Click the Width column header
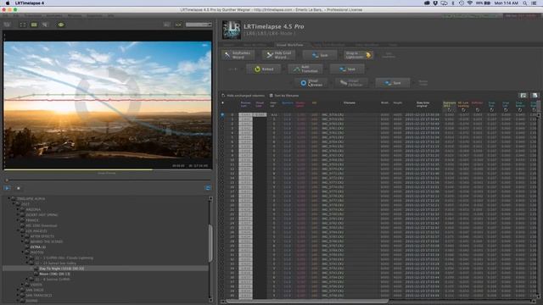This screenshot has height=305, width=543. [x=384, y=103]
